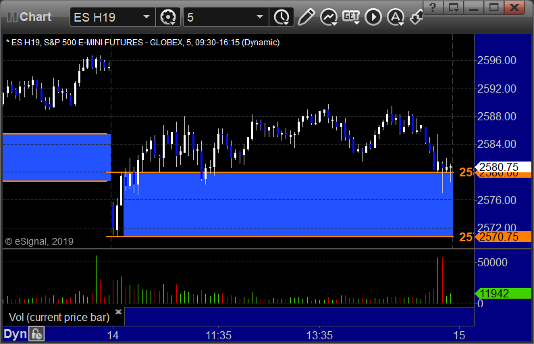Viewport: 534px width, 344px height.
Task: Open the symbol settings gear icon
Action: (x=168, y=17)
